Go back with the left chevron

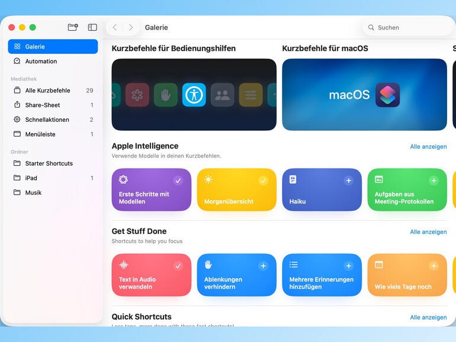(x=115, y=27)
